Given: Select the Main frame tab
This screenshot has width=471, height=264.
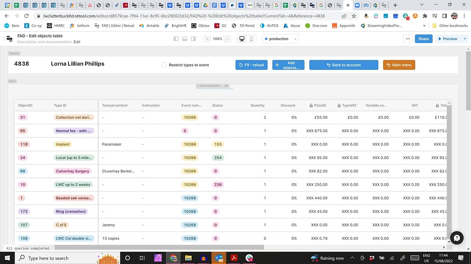Looking at the screenshot, I should [12, 81].
